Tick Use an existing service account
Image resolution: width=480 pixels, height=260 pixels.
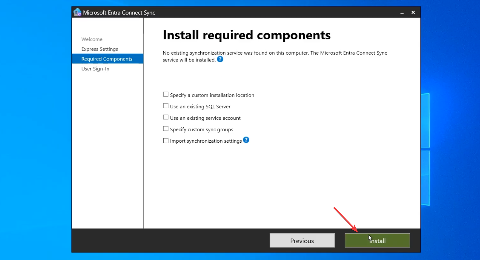166,117
